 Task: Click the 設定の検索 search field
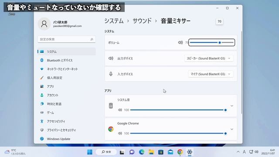pos(67,39)
